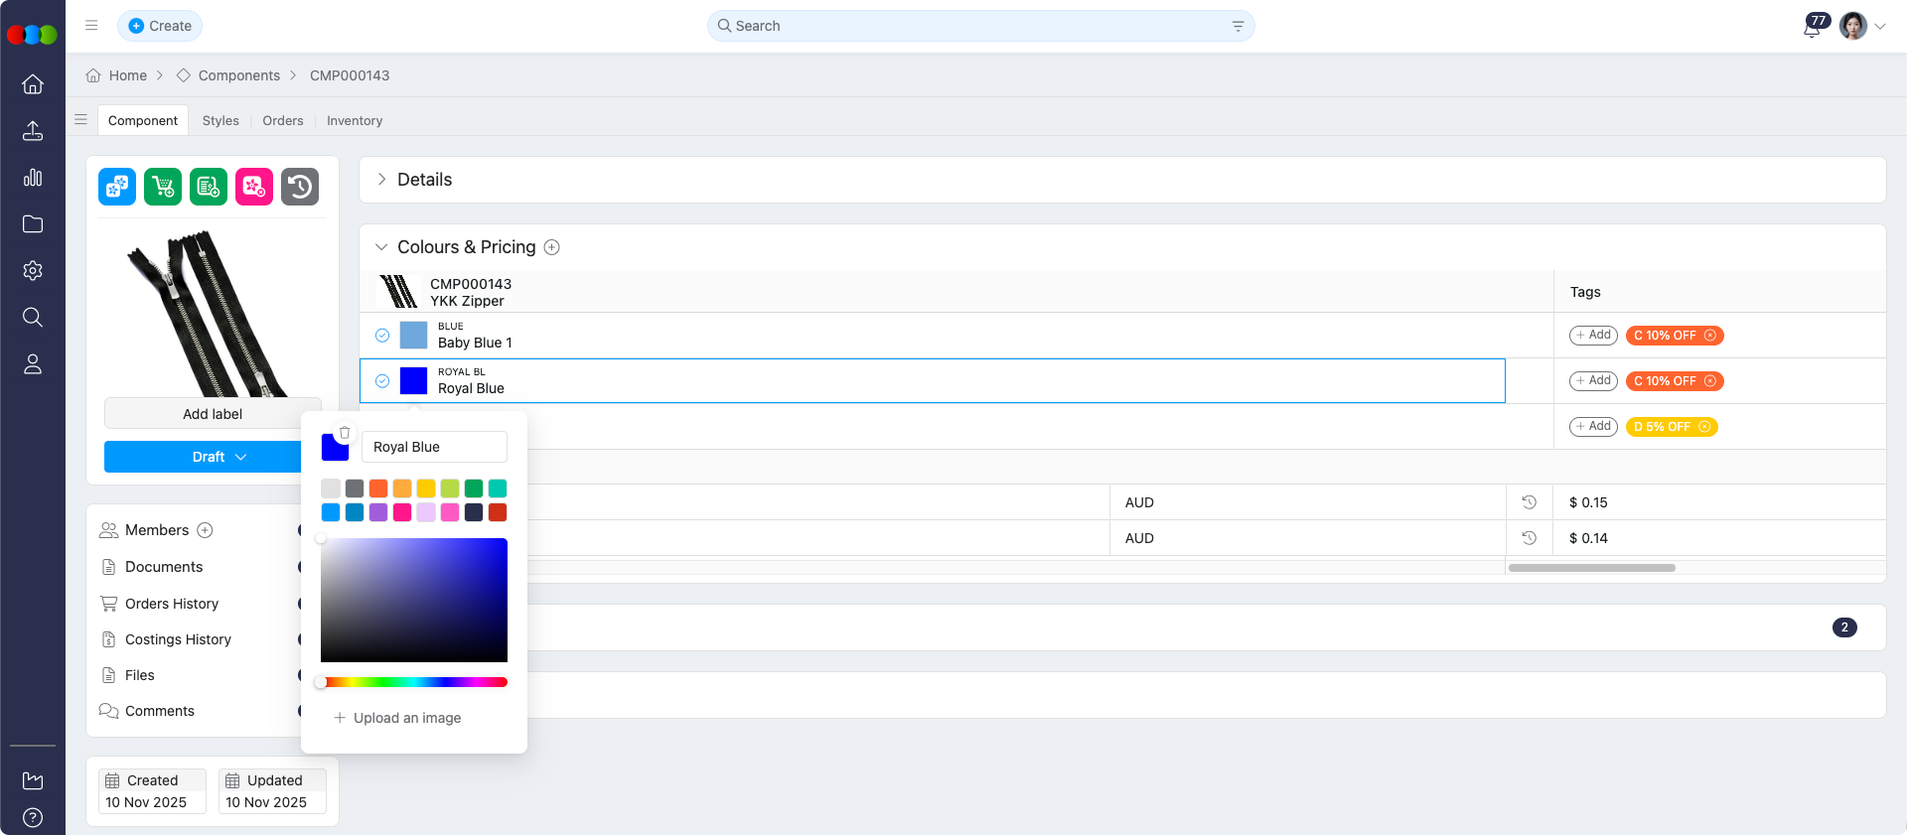Open the upload tray icon in sidebar
Viewport: 1907px width, 835px height.
pos(33,131)
